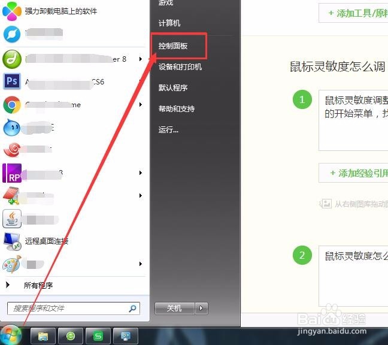Screen dimensions: 388x345
Task: Open the green browser taskbar icon
Action: pyautogui.click(x=71, y=336)
